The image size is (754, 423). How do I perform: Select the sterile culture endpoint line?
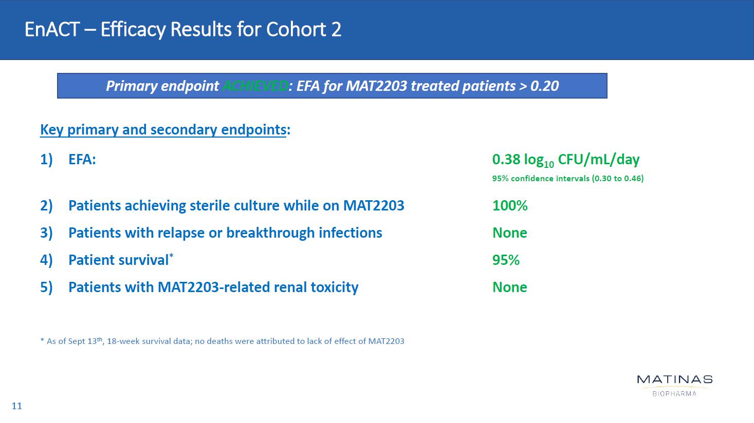(x=236, y=206)
